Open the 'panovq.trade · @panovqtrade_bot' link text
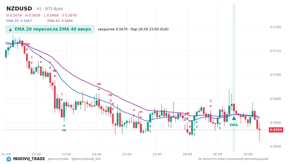Image resolution: width=293 pixels, height=164 pixels. (x=74, y=159)
